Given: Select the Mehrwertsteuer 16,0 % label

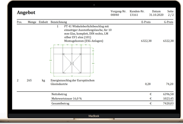Looking at the screenshot, I should (67, 99).
